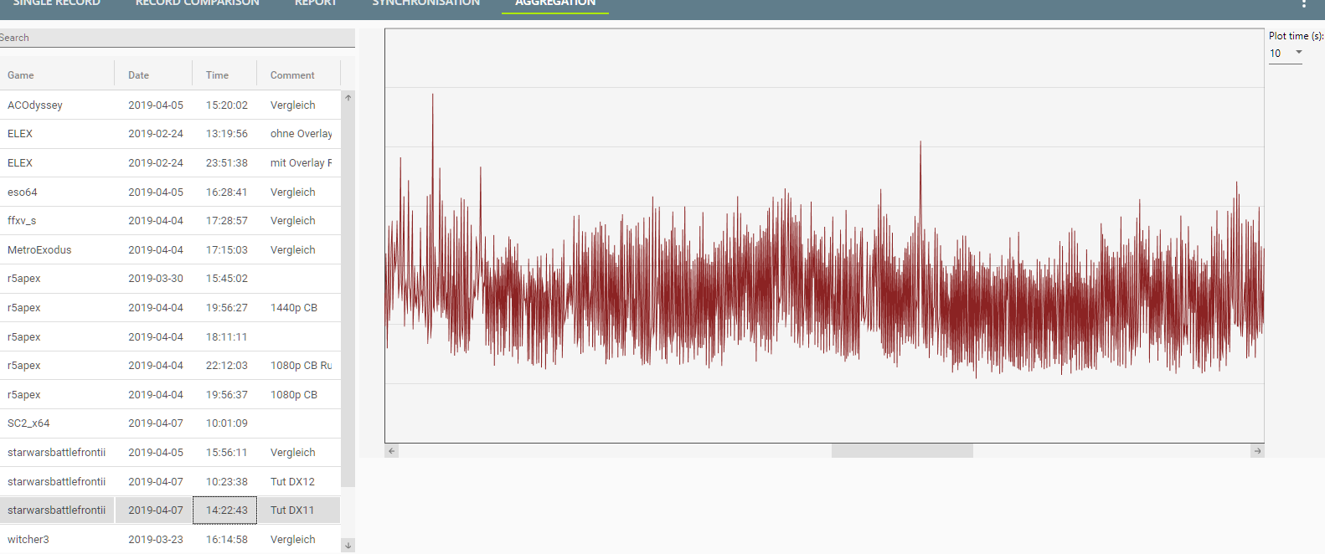Select the Aggregation tab
1325x554 pixels.
point(555,4)
